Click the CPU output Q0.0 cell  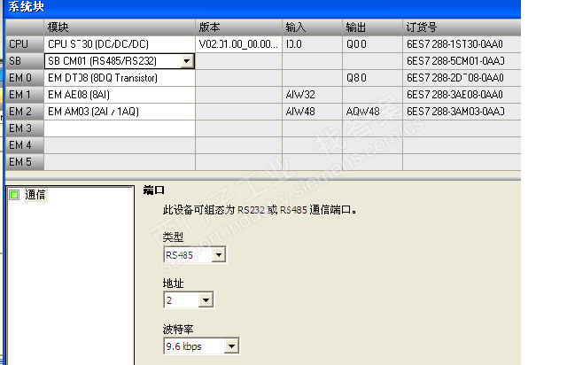(372, 44)
